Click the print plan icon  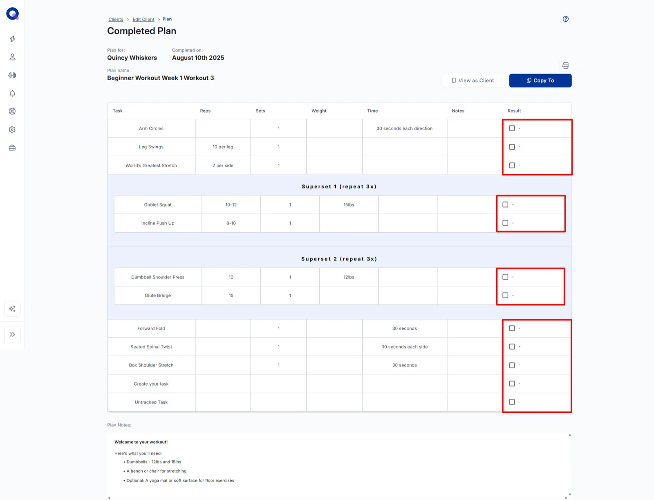tap(566, 65)
